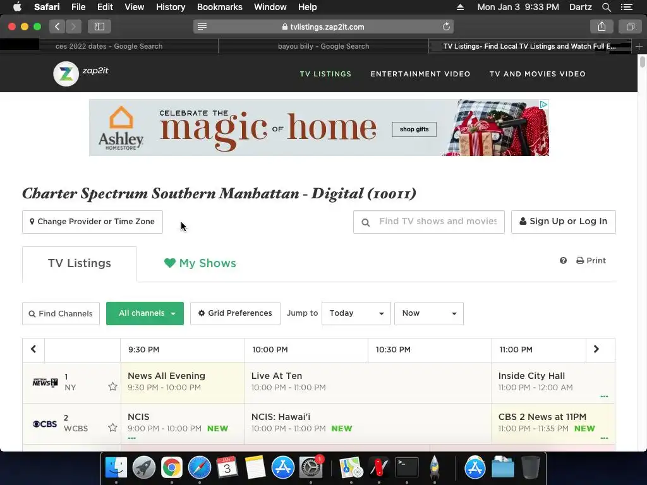
Task: Switch to My Shows tab
Action: [200, 263]
